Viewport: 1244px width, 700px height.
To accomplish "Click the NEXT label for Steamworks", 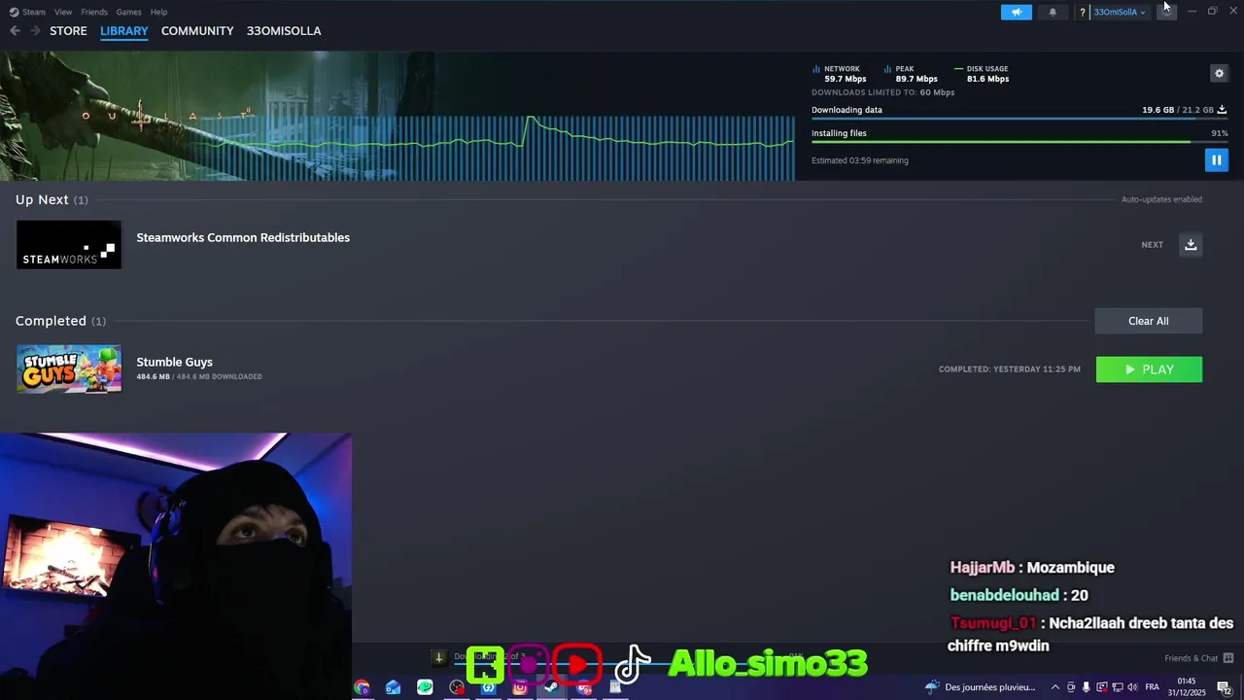I will (x=1152, y=245).
